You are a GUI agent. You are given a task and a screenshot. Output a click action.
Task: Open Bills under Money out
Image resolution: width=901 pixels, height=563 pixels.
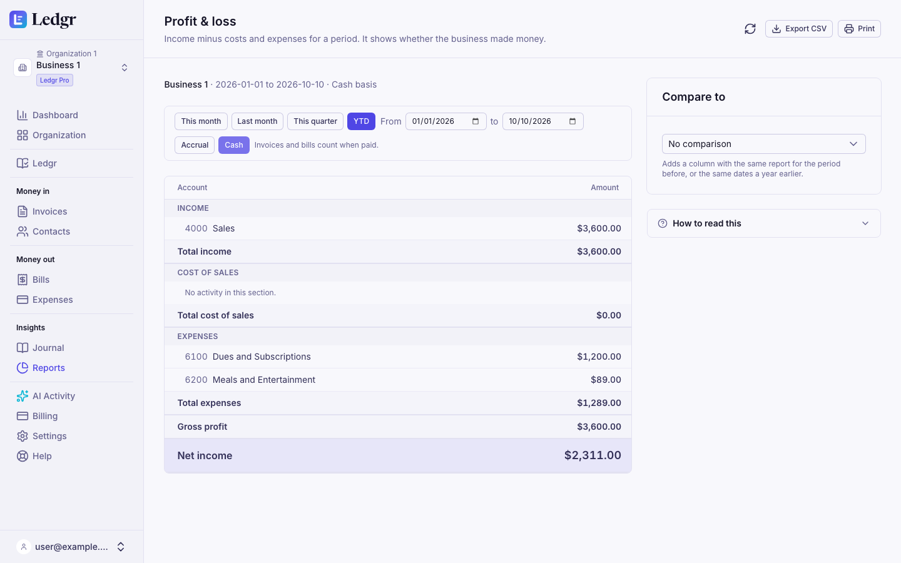[71, 280]
